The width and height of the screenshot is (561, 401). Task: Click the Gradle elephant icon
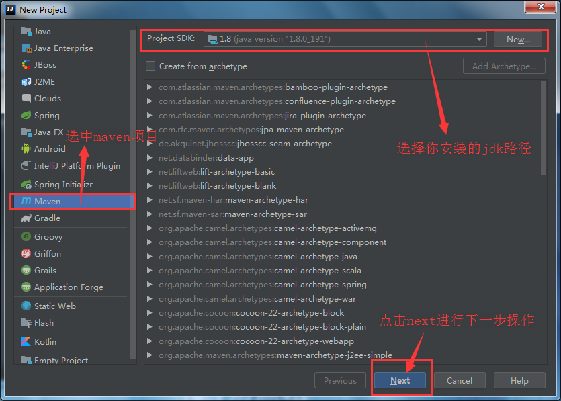[26, 218]
